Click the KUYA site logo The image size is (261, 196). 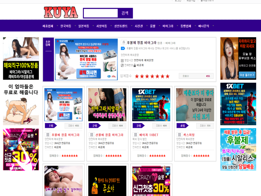click(61, 12)
